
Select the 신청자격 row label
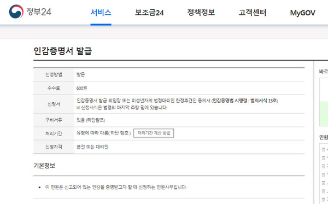tap(54, 147)
